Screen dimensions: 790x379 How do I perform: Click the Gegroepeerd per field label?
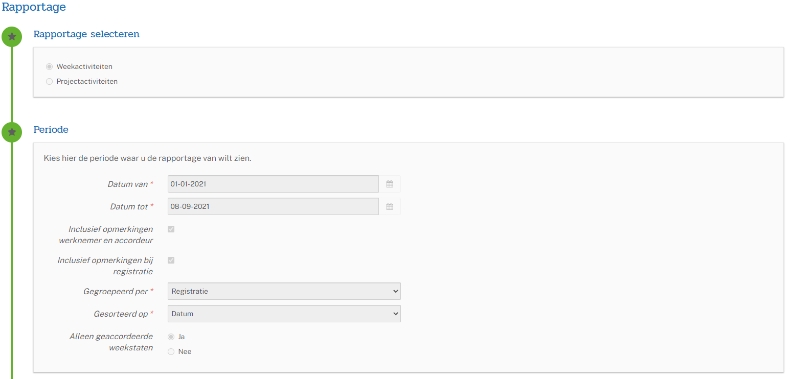point(116,291)
